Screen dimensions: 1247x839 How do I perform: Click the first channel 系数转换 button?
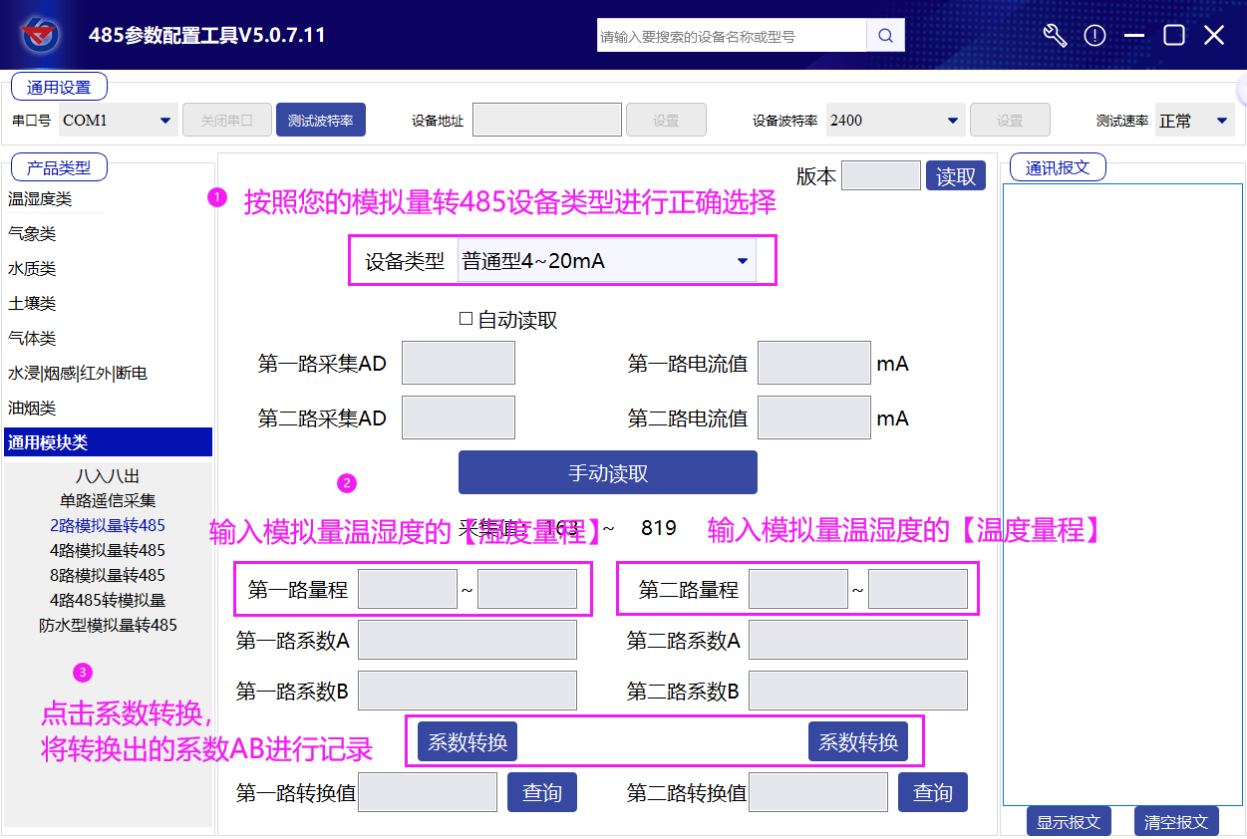[x=467, y=741]
